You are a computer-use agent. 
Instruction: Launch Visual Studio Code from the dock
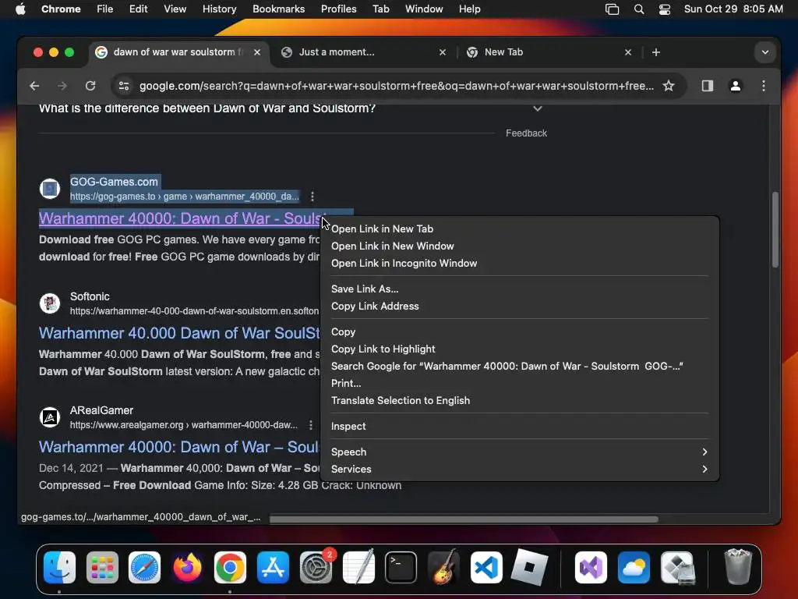[x=486, y=567]
